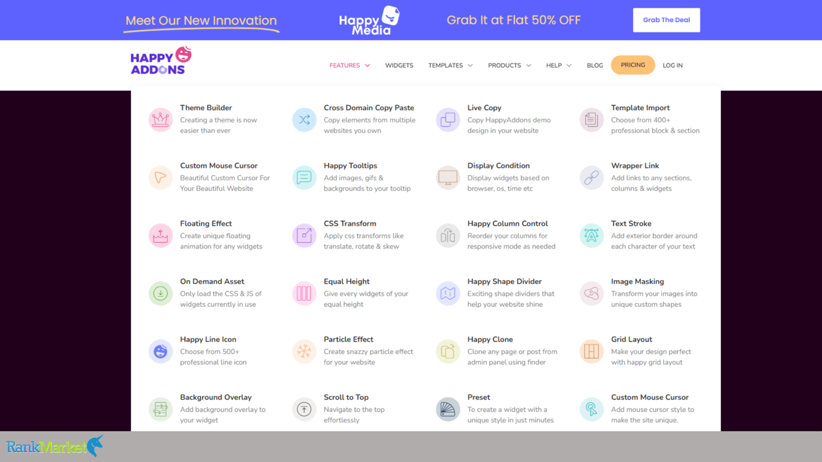Click the Template Import document icon
This screenshot has height=462, width=822.
pos(592,120)
